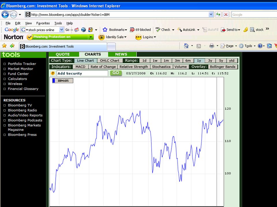Select OHLC Chart type
Image resolution: width=277 pixels, height=207 pixels.
coord(110,61)
